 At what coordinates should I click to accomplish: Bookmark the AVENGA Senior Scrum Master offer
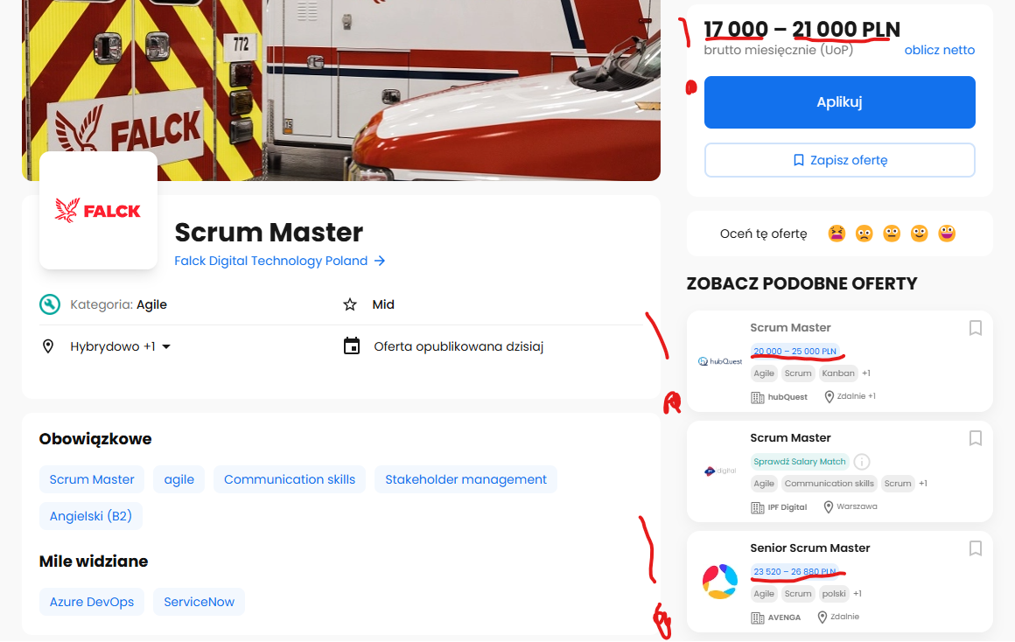tap(976, 548)
